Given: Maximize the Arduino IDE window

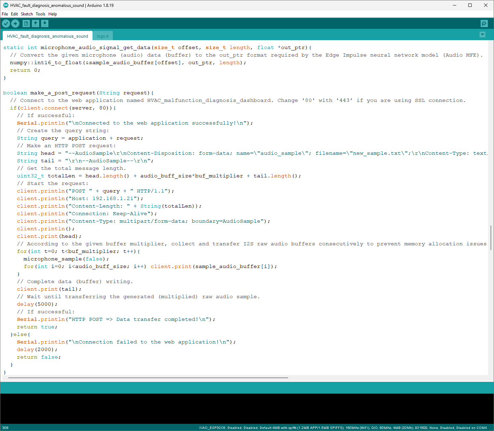Looking at the screenshot, I should tap(470, 5).
